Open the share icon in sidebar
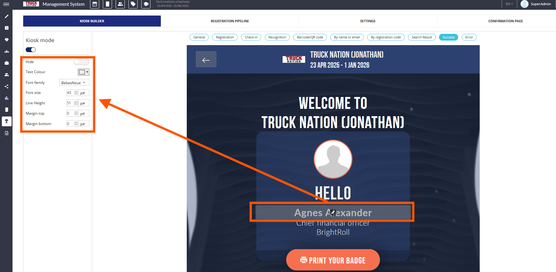Image resolution: width=556 pixels, height=272 pixels. pos(6,87)
